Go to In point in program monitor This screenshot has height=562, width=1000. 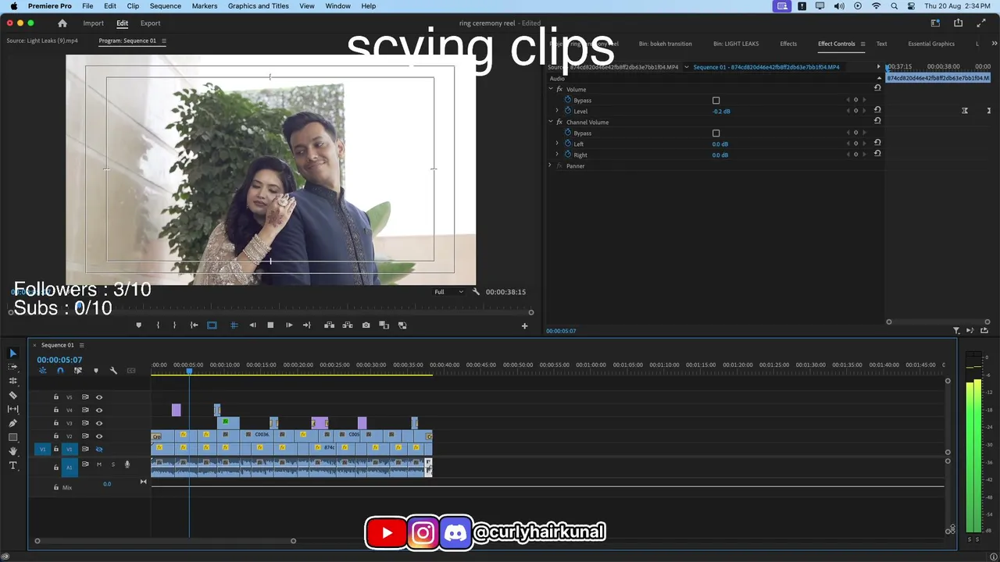click(194, 325)
